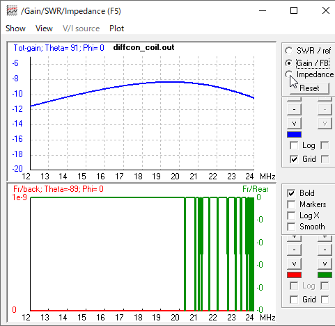
Task: Click lower graph left 'v' shift-down button
Action: point(294,263)
